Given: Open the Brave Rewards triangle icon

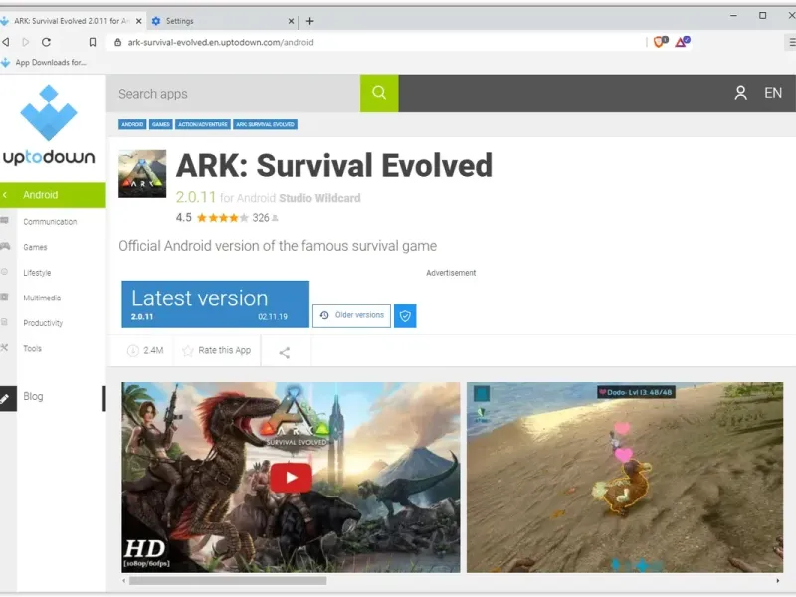Looking at the screenshot, I should (682, 42).
